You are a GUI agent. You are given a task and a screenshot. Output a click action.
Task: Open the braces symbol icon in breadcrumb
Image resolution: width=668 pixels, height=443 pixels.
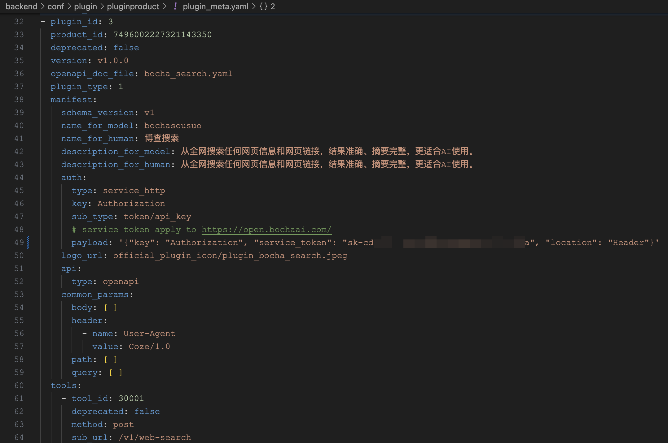[263, 6]
